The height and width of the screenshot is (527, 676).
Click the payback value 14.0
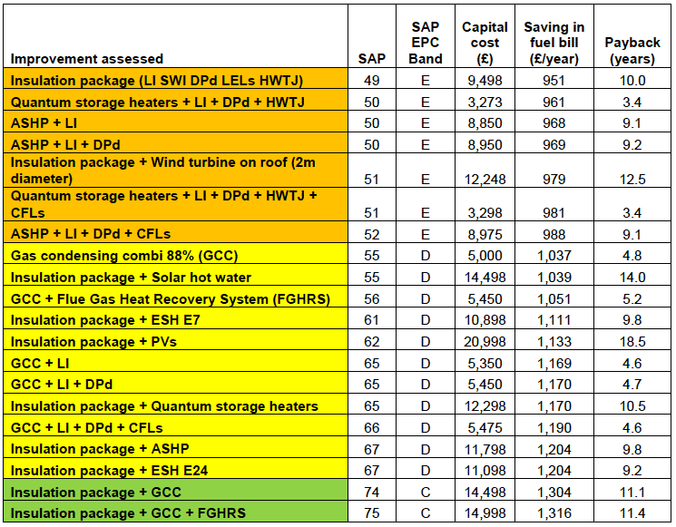632,277
